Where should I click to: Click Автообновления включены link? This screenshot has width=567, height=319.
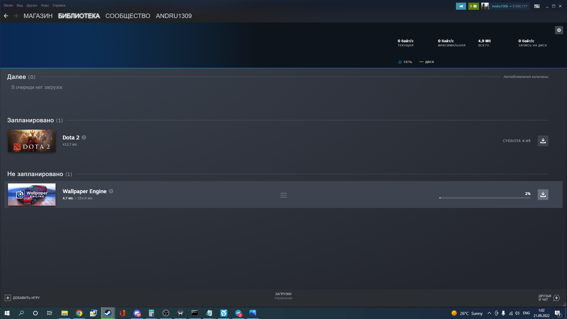click(526, 77)
